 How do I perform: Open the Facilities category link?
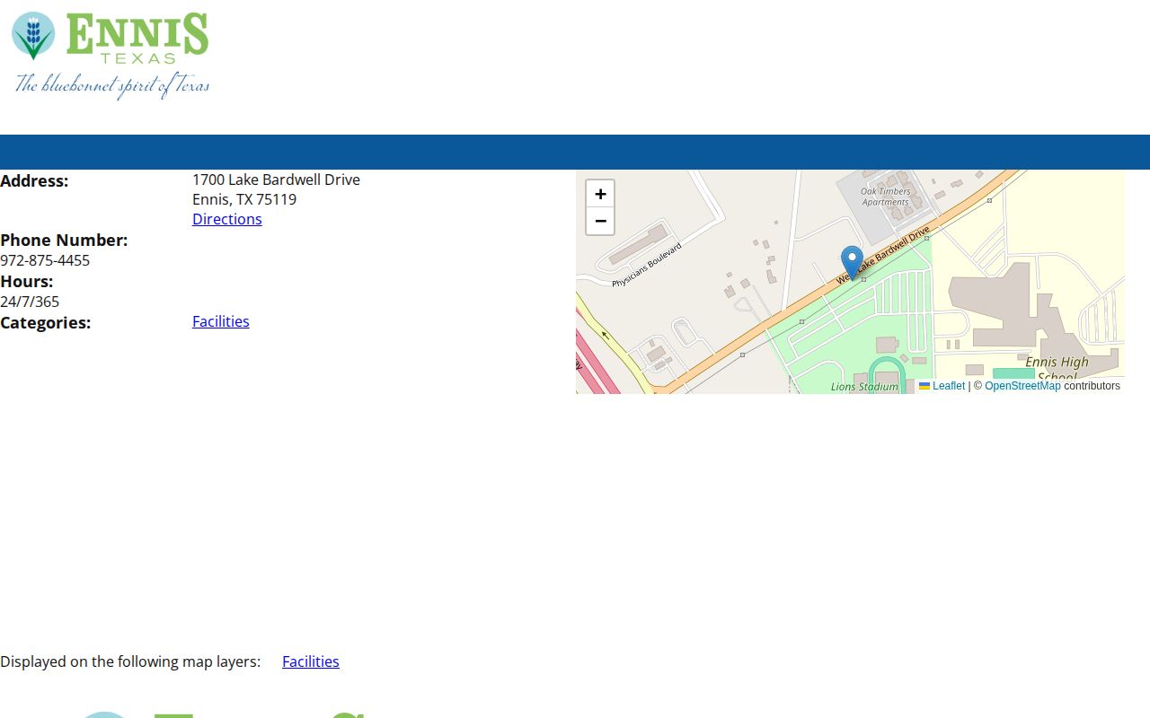(x=221, y=321)
